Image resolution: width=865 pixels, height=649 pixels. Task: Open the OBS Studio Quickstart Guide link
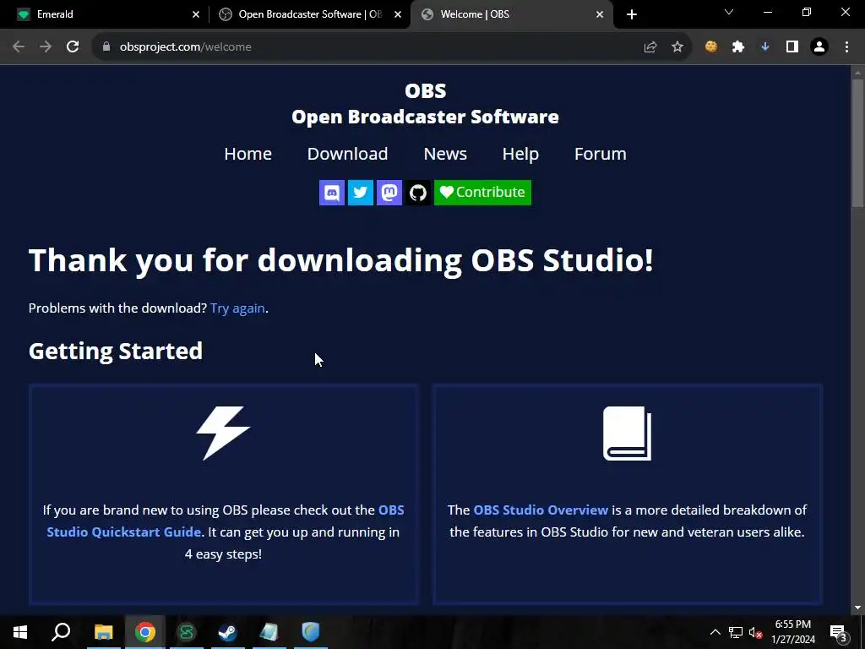[225, 521]
